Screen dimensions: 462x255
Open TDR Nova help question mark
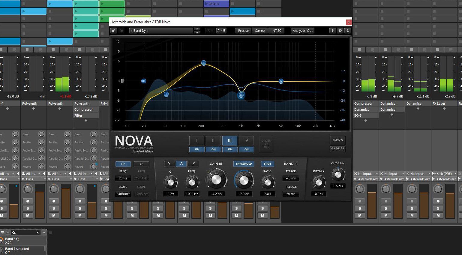(x=332, y=31)
